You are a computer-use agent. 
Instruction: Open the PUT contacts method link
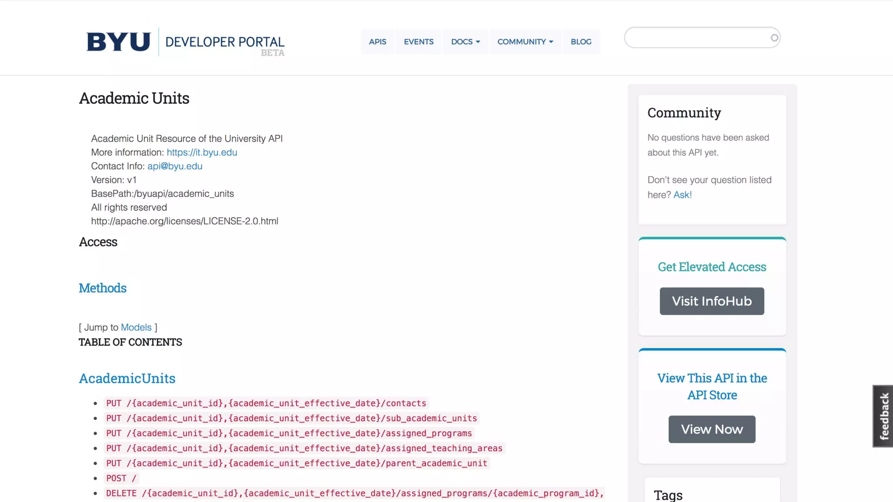coord(266,403)
